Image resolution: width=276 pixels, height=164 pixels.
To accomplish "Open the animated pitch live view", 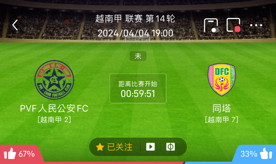I will tap(170, 147).
